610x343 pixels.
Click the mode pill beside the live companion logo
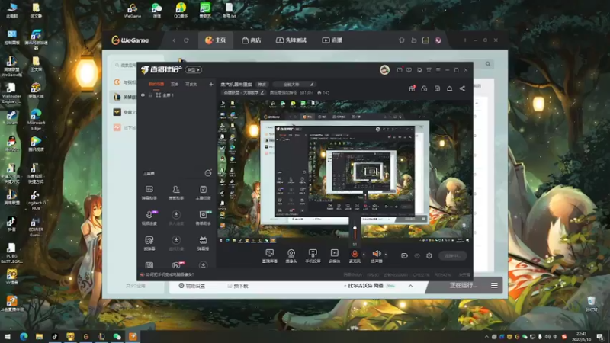pos(194,69)
